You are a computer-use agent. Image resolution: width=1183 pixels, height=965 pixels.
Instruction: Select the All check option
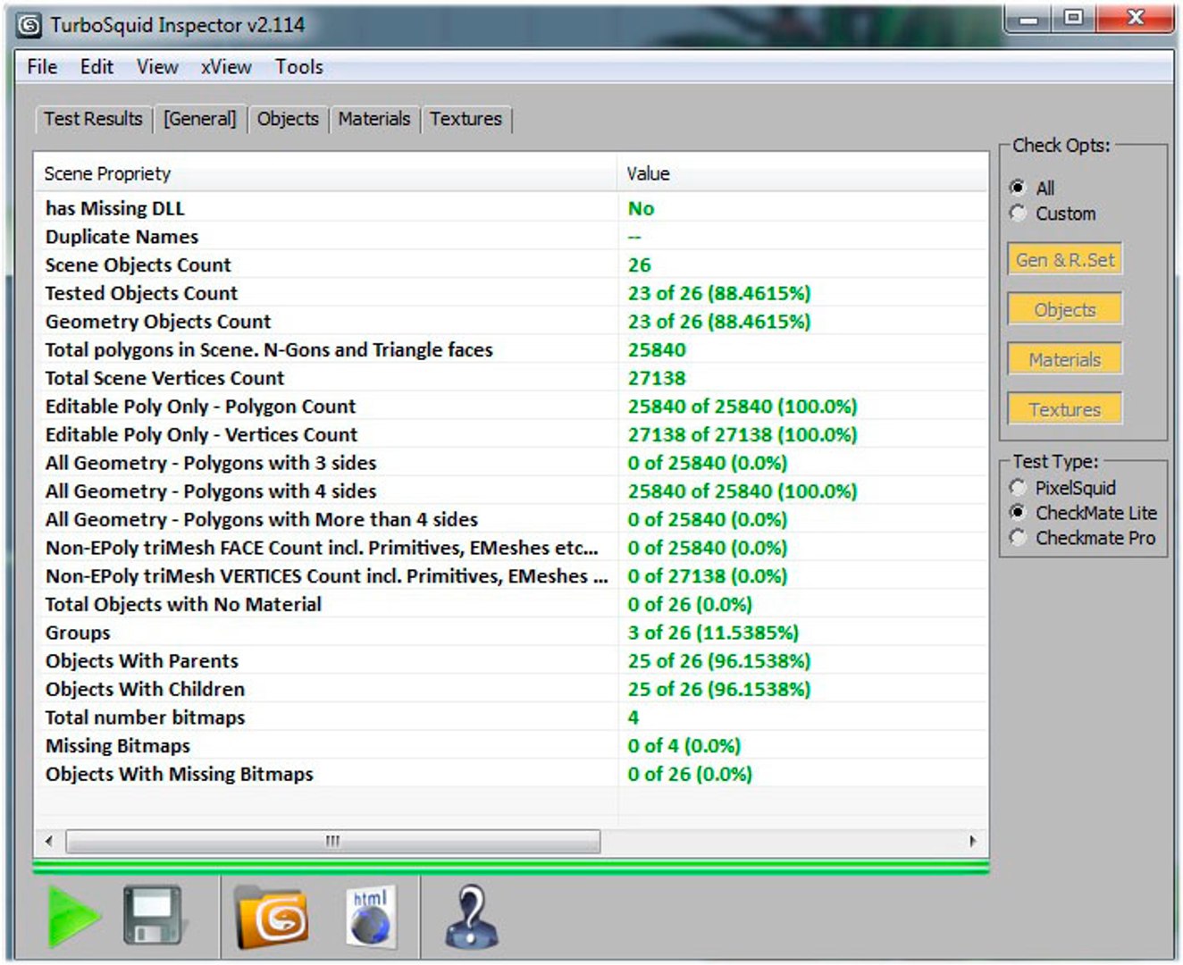pos(1032,188)
